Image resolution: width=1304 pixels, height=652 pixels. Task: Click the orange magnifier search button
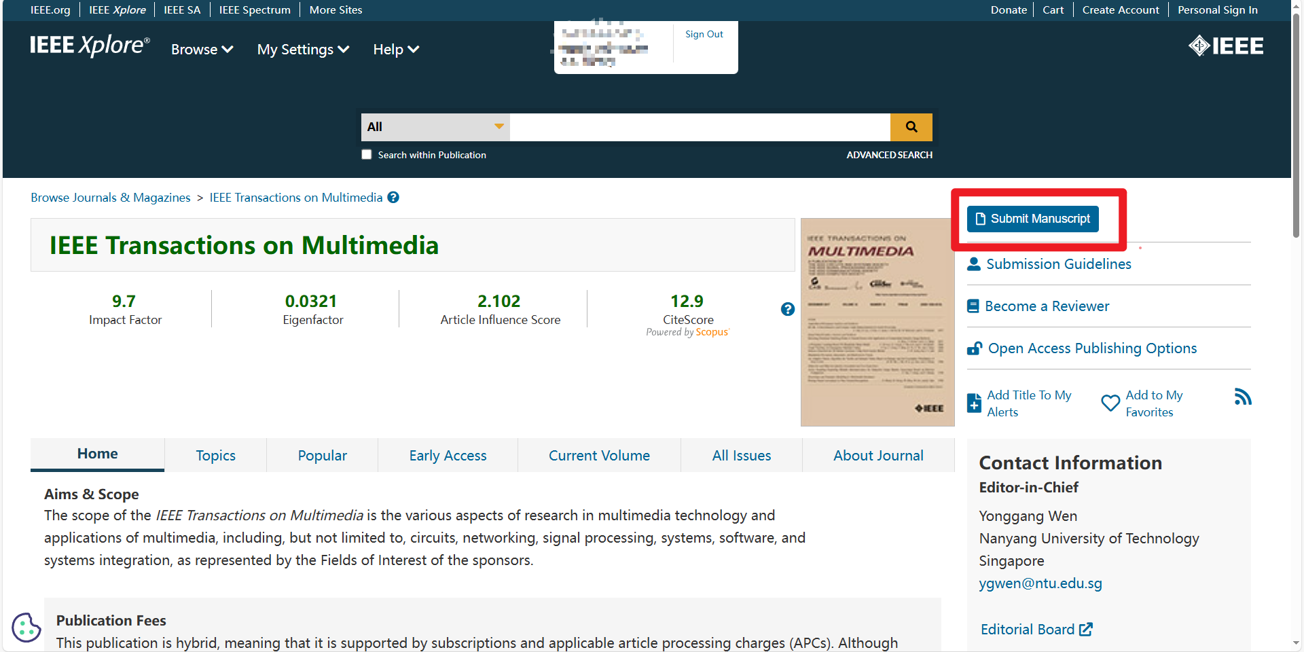coord(911,127)
